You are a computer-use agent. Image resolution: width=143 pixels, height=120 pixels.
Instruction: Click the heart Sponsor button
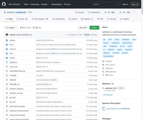[80, 12]
